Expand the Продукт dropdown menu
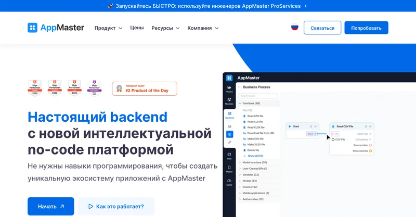The width and height of the screenshot is (416, 217). (x=108, y=28)
